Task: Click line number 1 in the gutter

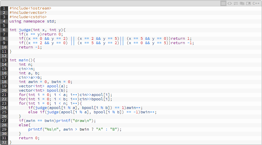Action: (4, 8)
